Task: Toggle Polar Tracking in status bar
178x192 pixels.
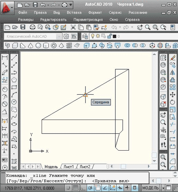Action: 90,188
